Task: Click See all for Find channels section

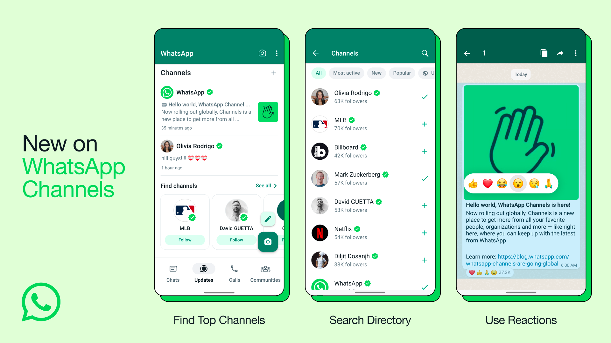Action: point(266,185)
